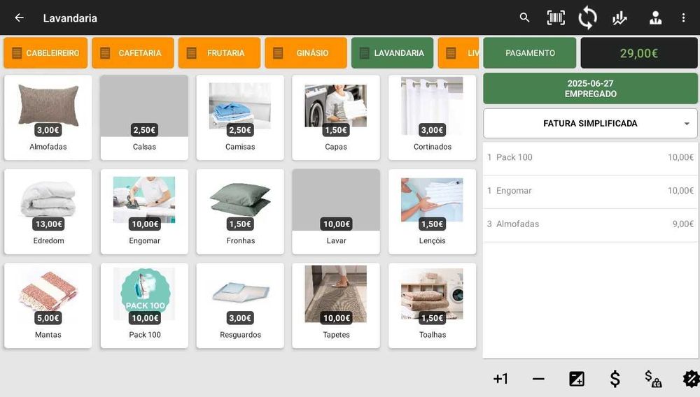Add Mantas product to the order
This screenshot has height=397, width=700.
click(x=48, y=305)
